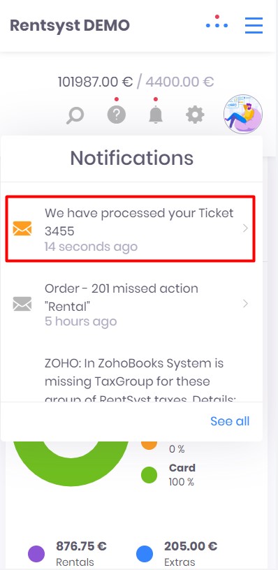Open Order - 201 missed action notification
This screenshot has height=570, width=278.
pyautogui.click(x=131, y=304)
